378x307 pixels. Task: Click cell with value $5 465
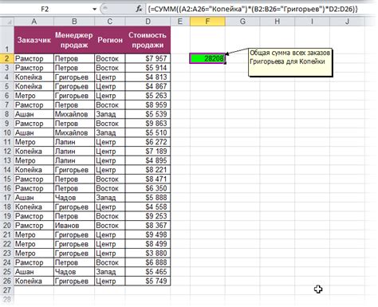[x=148, y=272]
